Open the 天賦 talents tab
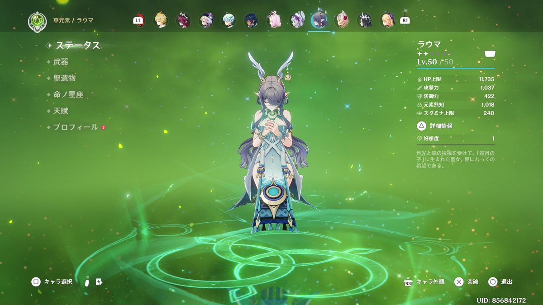Image resolution: width=543 pixels, height=305 pixels. (x=61, y=111)
